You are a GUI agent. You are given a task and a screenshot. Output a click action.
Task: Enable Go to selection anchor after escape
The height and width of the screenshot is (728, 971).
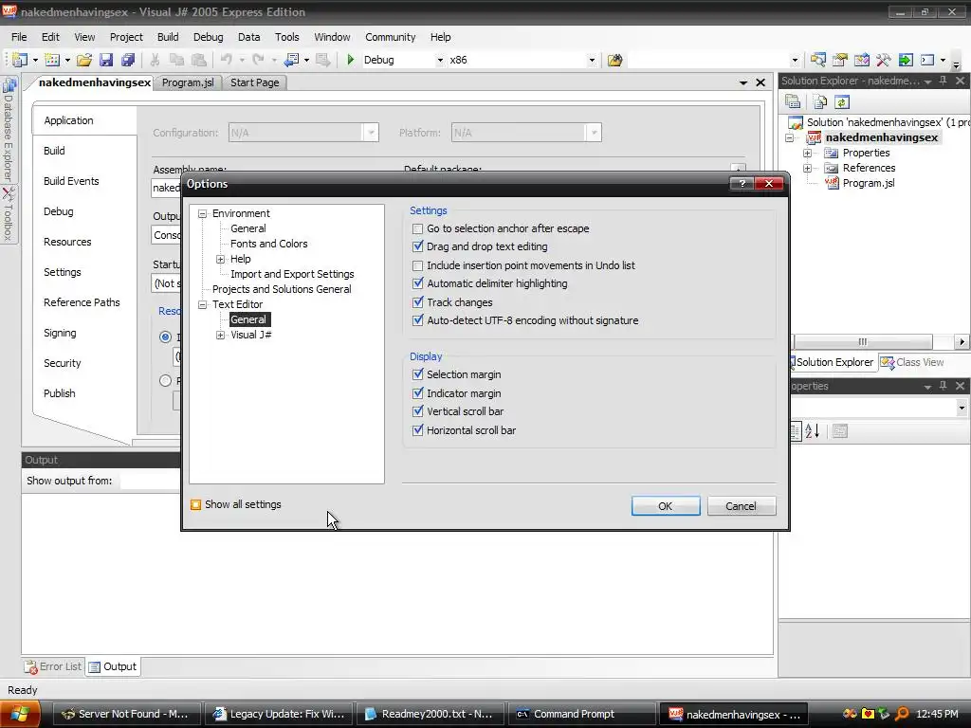tap(418, 229)
